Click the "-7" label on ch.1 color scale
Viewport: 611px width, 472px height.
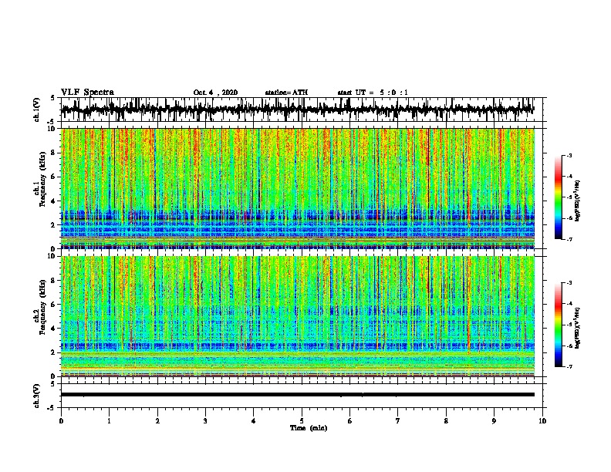[x=569, y=239]
